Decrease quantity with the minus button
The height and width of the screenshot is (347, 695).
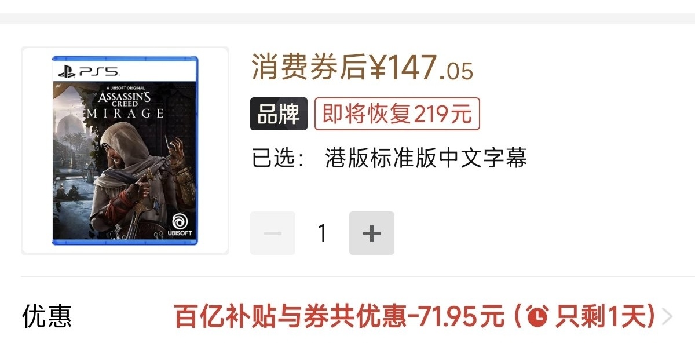pyautogui.click(x=273, y=233)
